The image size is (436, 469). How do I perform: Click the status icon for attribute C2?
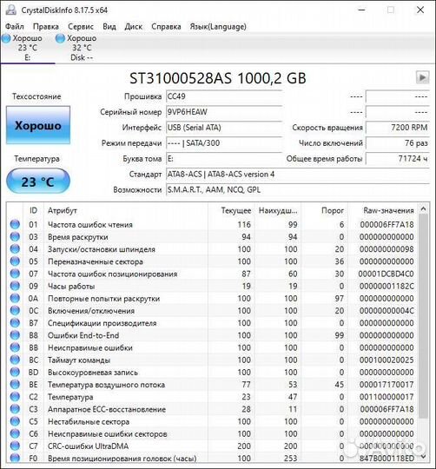point(15,397)
